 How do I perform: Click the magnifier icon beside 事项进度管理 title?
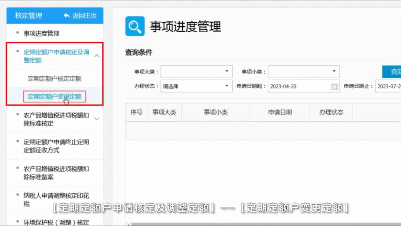[x=135, y=26]
